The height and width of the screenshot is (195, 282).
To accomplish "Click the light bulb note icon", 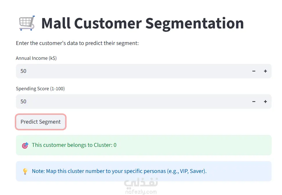I will 25,171.
